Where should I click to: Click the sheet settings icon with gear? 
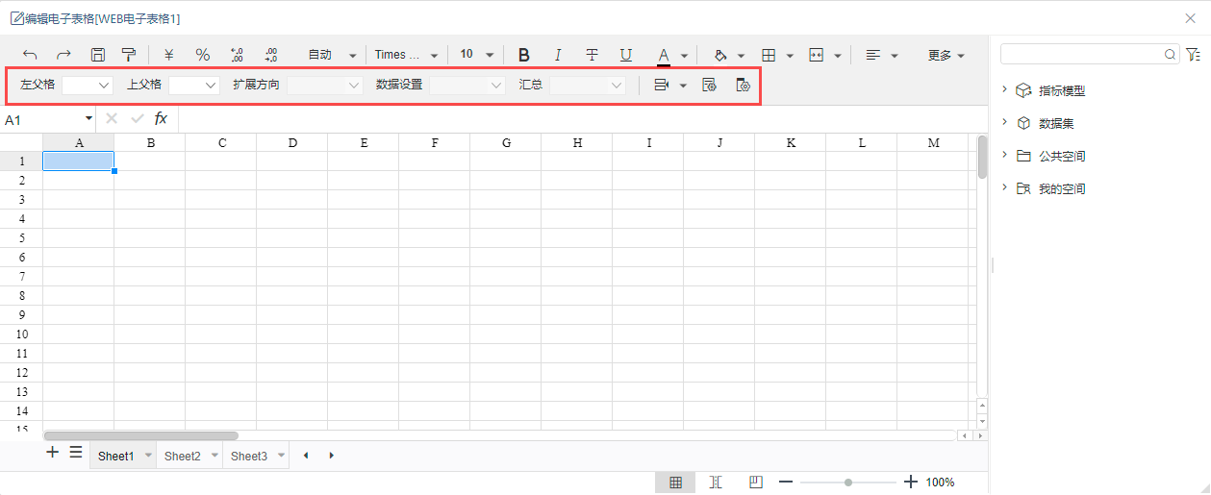(709, 85)
